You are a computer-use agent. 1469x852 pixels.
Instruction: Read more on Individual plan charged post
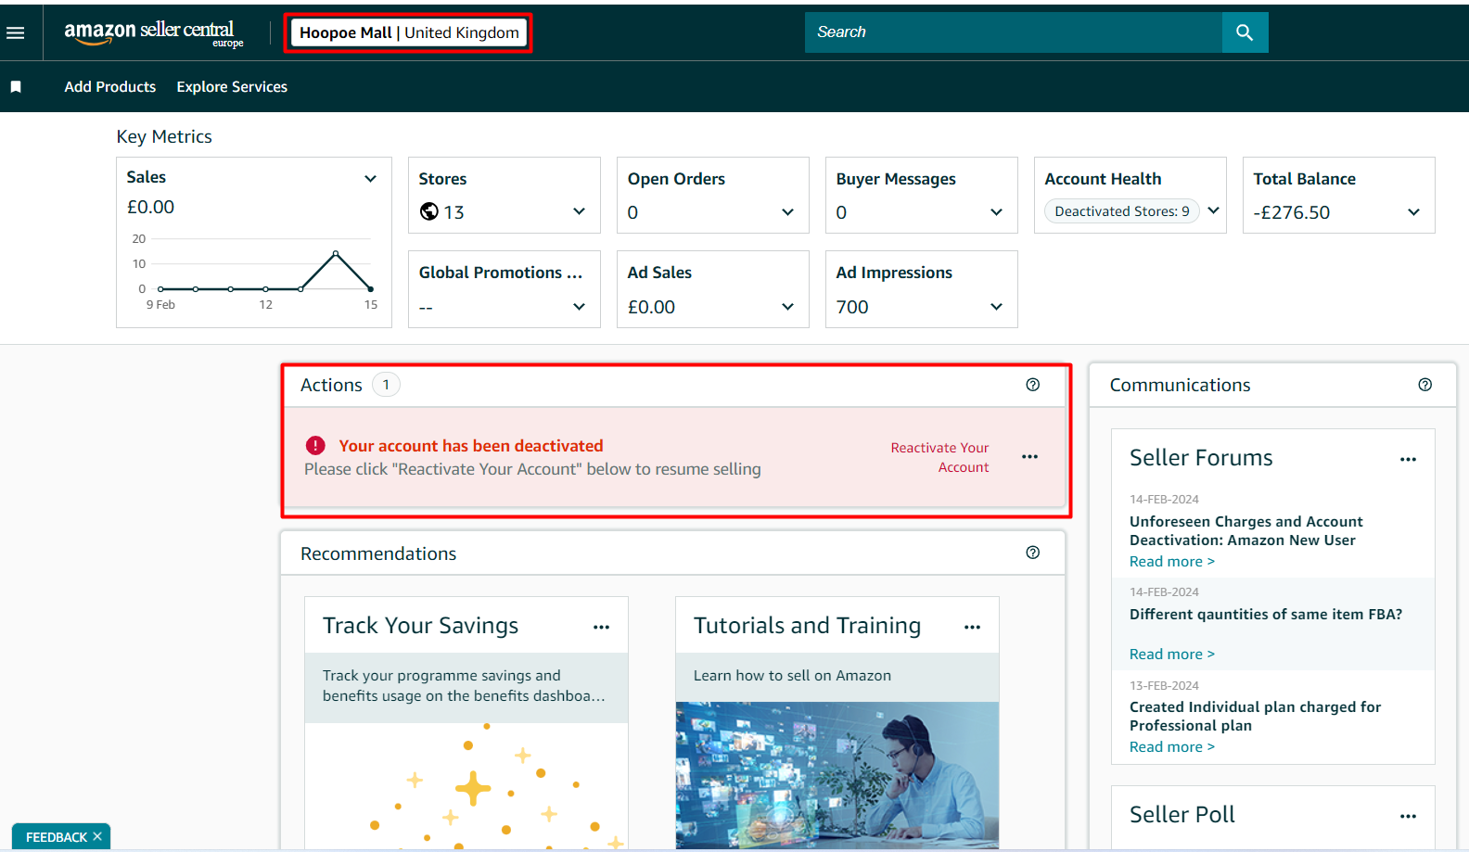click(1171, 747)
